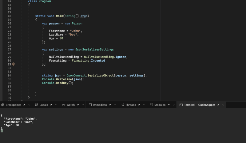Click the Threads icon
246x143 pixels.
122,105
